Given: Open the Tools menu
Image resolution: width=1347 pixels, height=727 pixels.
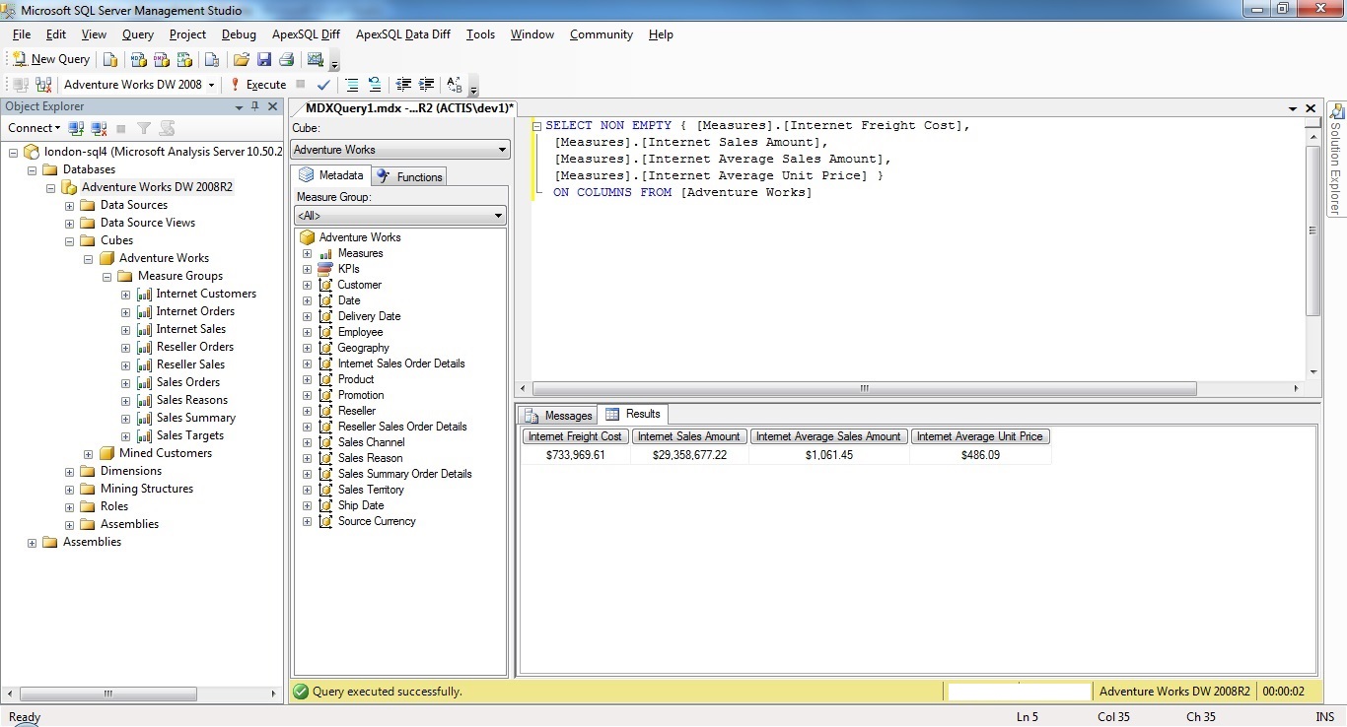Looking at the screenshot, I should pyautogui.click(x=480, y=34).
